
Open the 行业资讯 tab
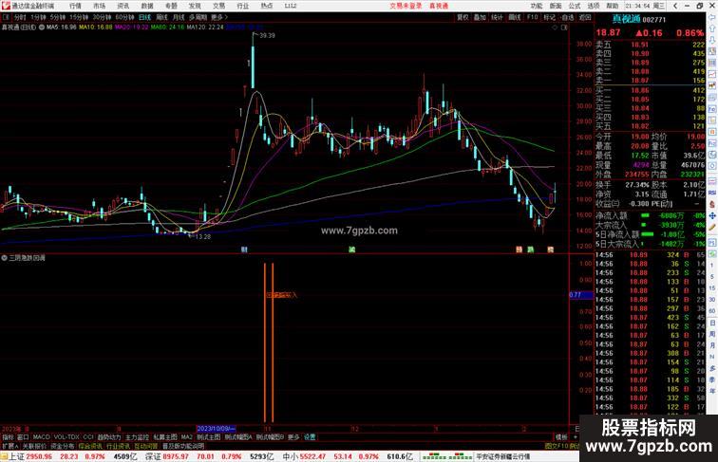tap(119, 446)
